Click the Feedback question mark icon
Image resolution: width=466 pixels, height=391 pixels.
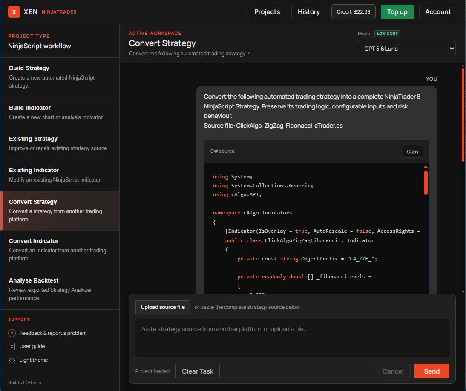(x=12, y=333)
